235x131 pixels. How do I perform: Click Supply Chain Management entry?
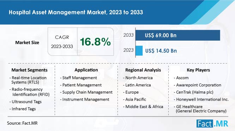click(86, 92)
